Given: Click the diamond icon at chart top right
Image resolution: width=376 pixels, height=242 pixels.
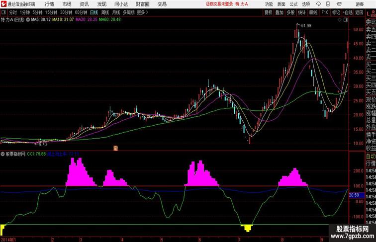Looking at the screenshot, I should tap(340, 20).
